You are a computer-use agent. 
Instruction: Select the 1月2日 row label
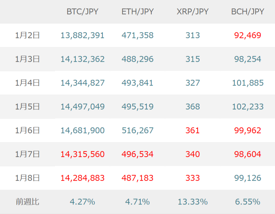(28, 35)
